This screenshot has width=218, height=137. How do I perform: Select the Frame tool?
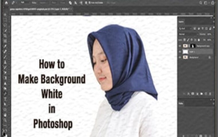click(5, 41)
